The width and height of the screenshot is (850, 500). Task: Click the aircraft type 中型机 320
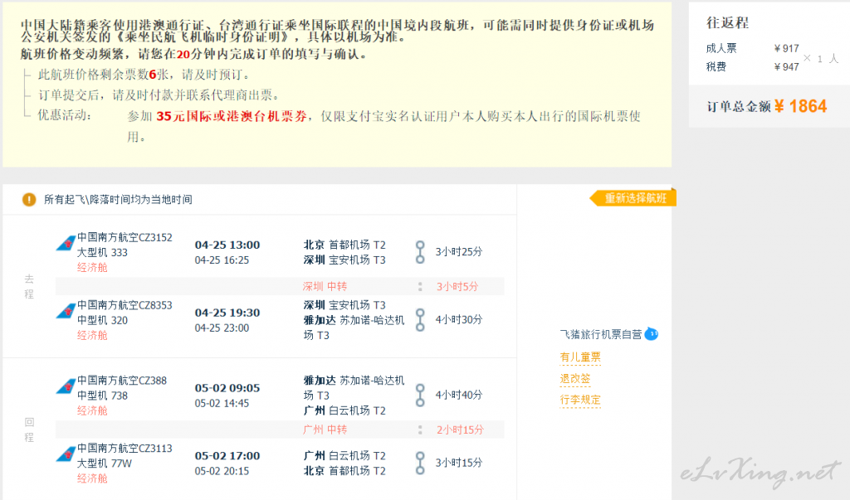point(102,320)
